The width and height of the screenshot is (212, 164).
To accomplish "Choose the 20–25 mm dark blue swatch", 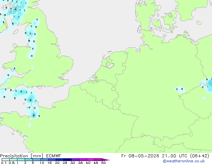I will pos(60,160).
